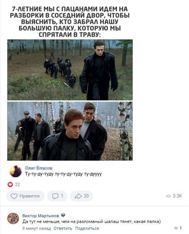This screenshot has width=189, height=234.
Task: Open the bottom film still with birch trees
Action: 70,131
